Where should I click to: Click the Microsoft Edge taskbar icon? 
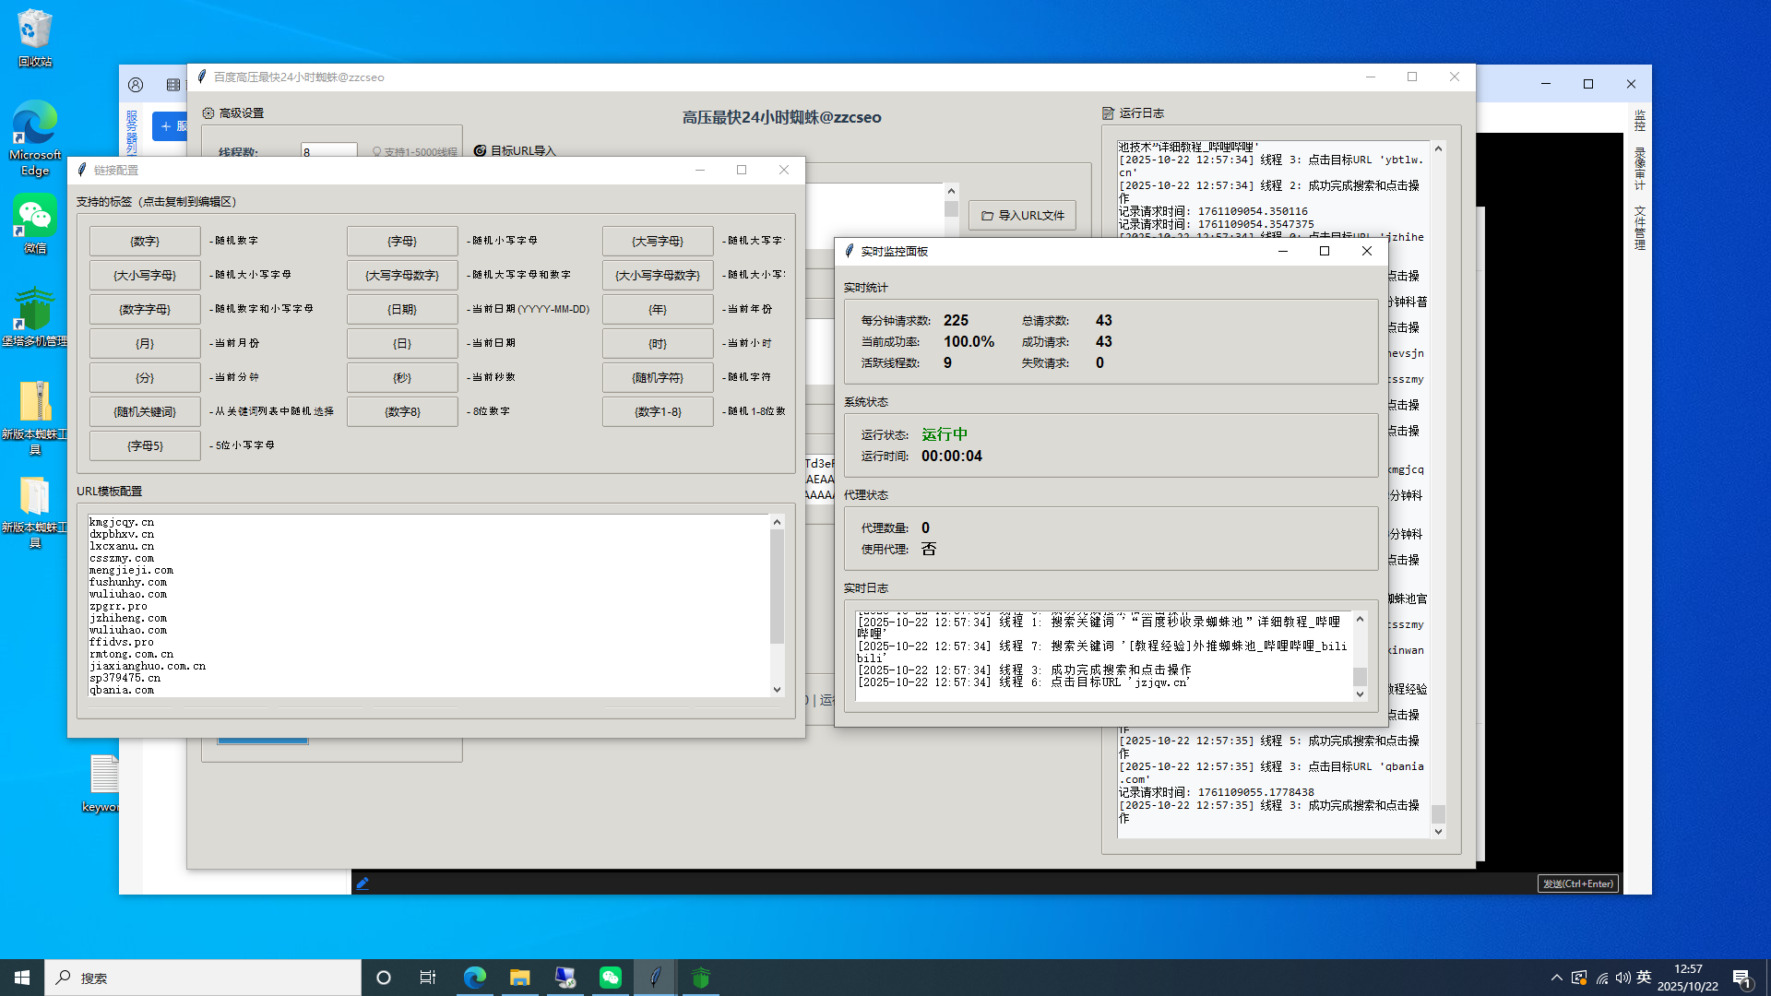pyautogui.click(x=474, y=978)
